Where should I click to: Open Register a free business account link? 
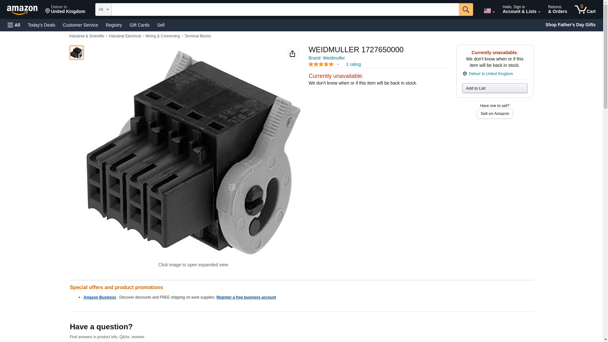click(246, 297)
